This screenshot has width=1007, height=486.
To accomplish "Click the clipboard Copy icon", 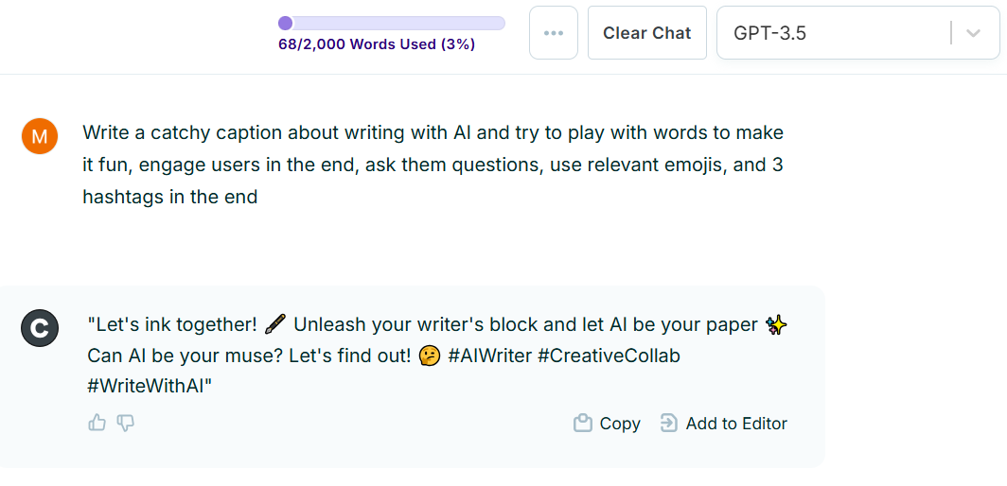I will click(x=583, y=424).
